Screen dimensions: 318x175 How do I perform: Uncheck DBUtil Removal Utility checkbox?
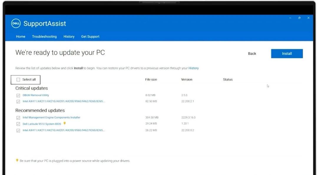pos(18,95)
